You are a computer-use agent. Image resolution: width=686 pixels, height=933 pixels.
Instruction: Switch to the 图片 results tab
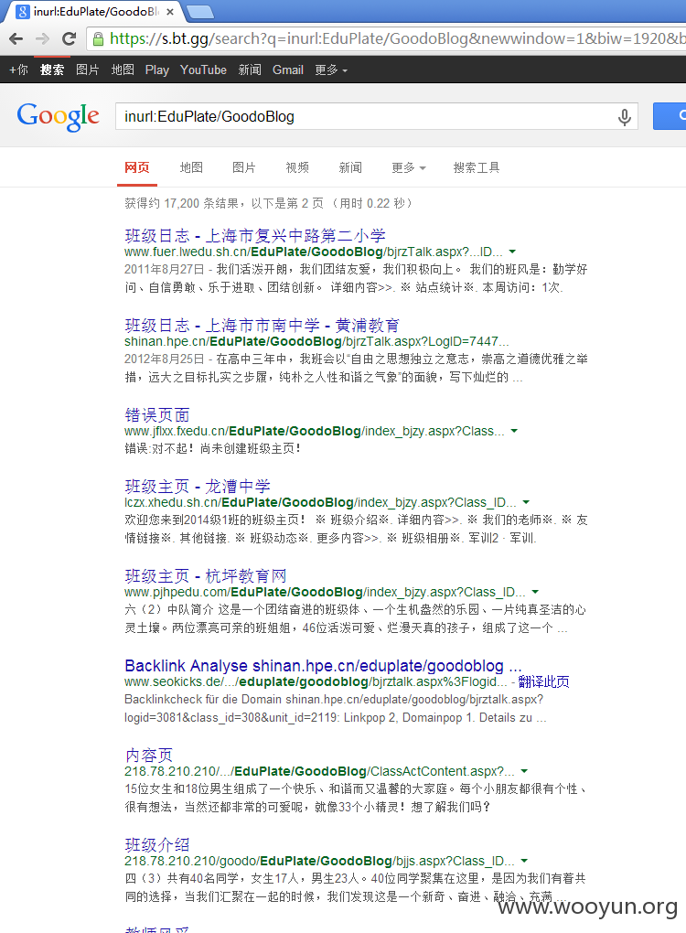pyautogui.click(x=243, y=167)
